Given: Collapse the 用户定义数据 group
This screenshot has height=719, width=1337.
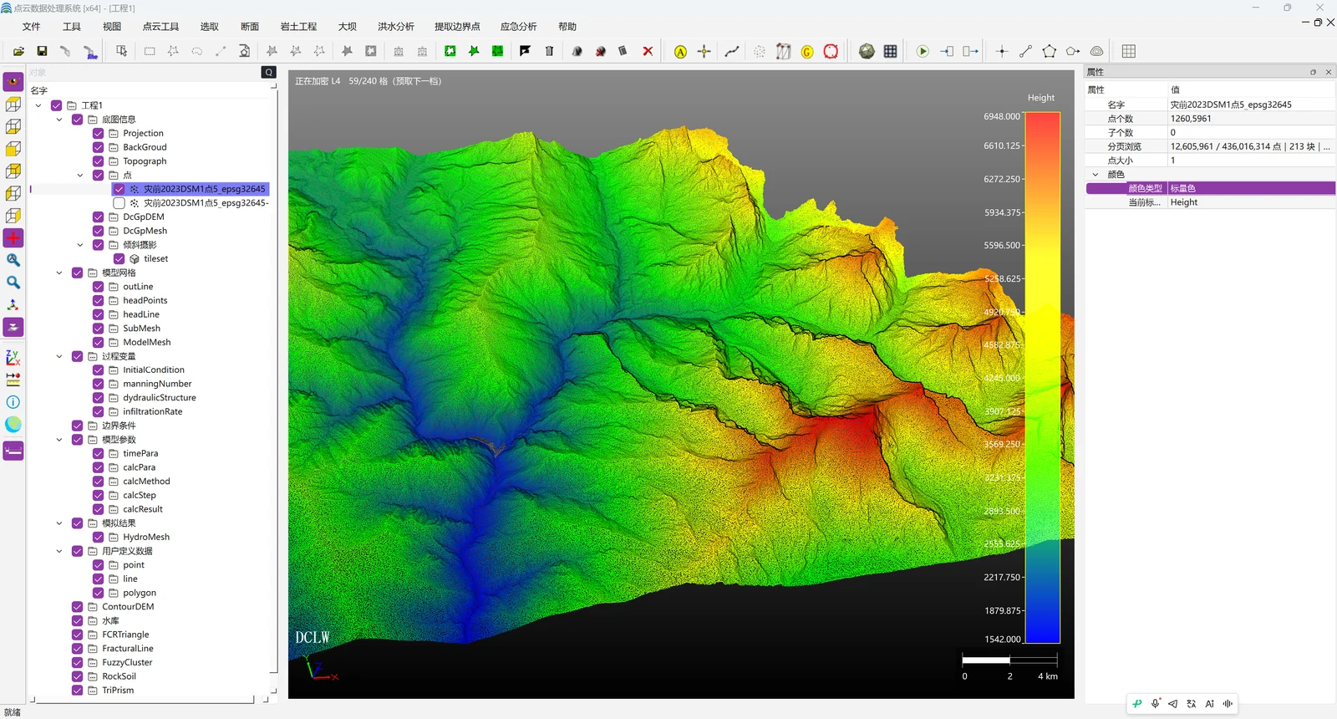Looking at the screenshot, I should [59, 551].
